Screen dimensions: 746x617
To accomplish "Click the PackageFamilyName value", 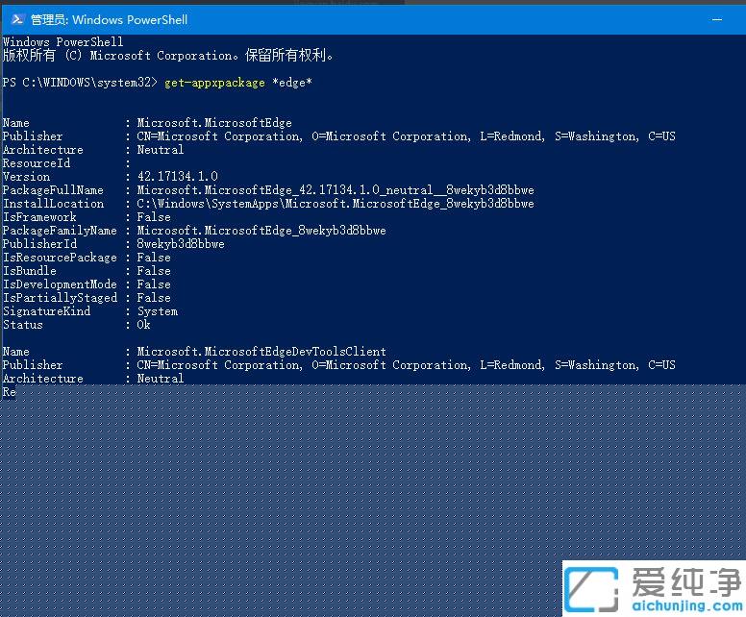I will click(261, 231).
